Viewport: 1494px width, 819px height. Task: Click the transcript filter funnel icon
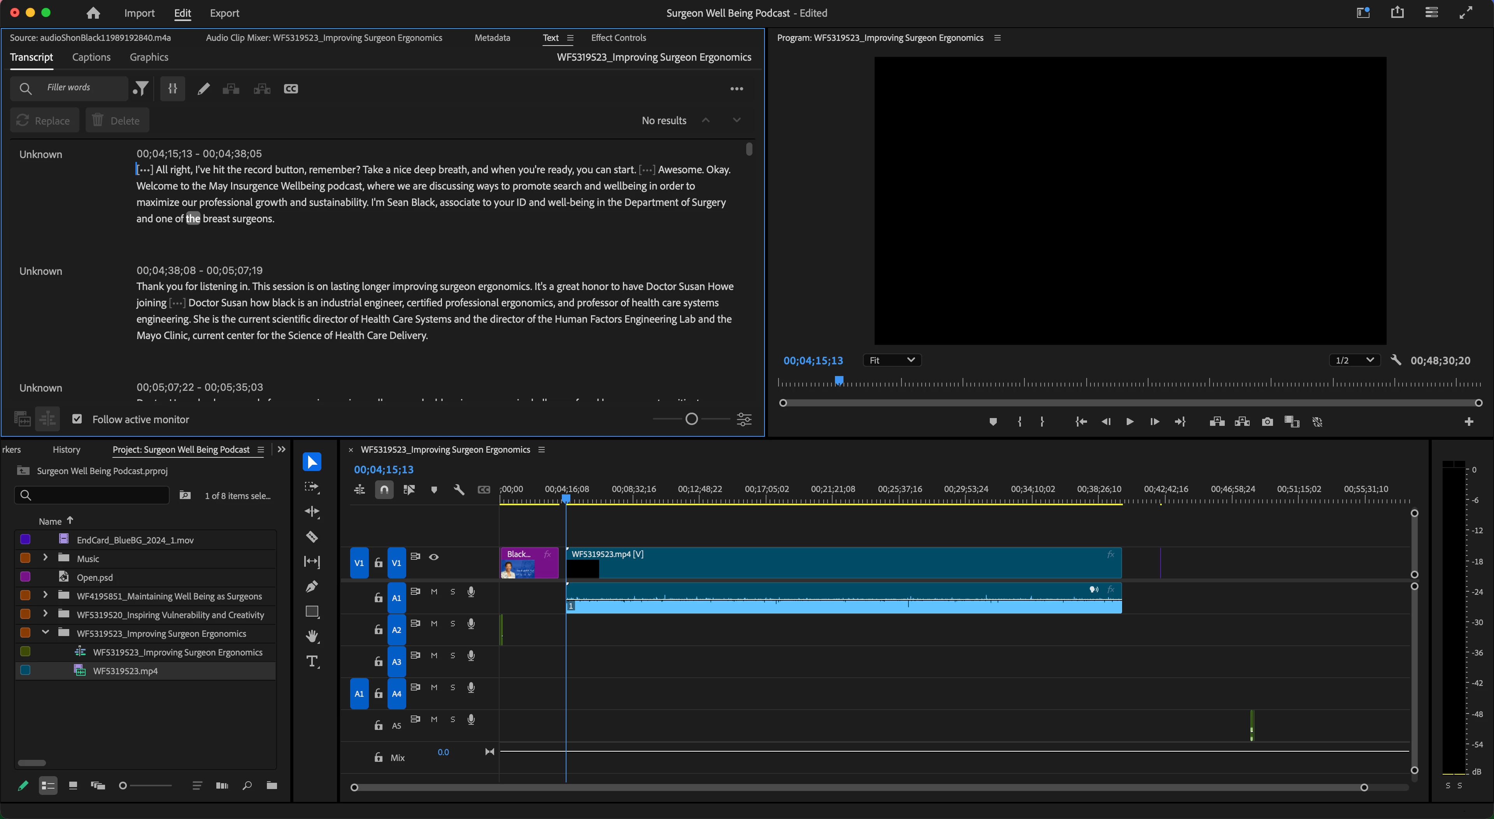[x=140, y=89]
